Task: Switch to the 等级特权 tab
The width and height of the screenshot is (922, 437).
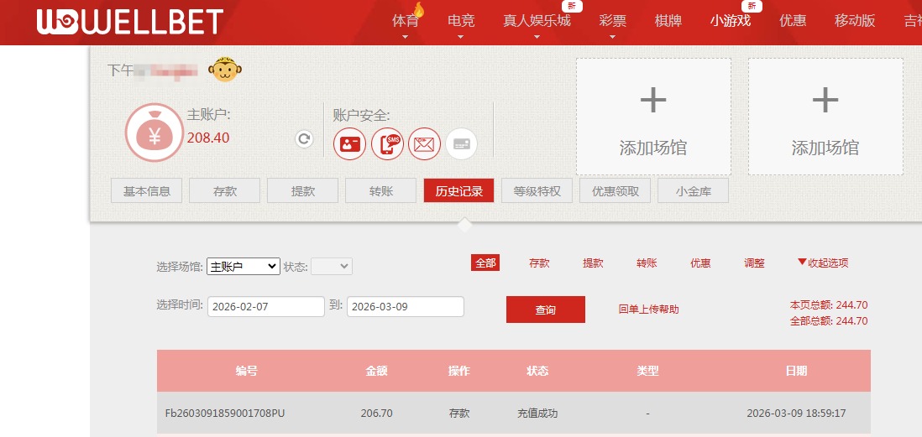Action: (537, 191)
